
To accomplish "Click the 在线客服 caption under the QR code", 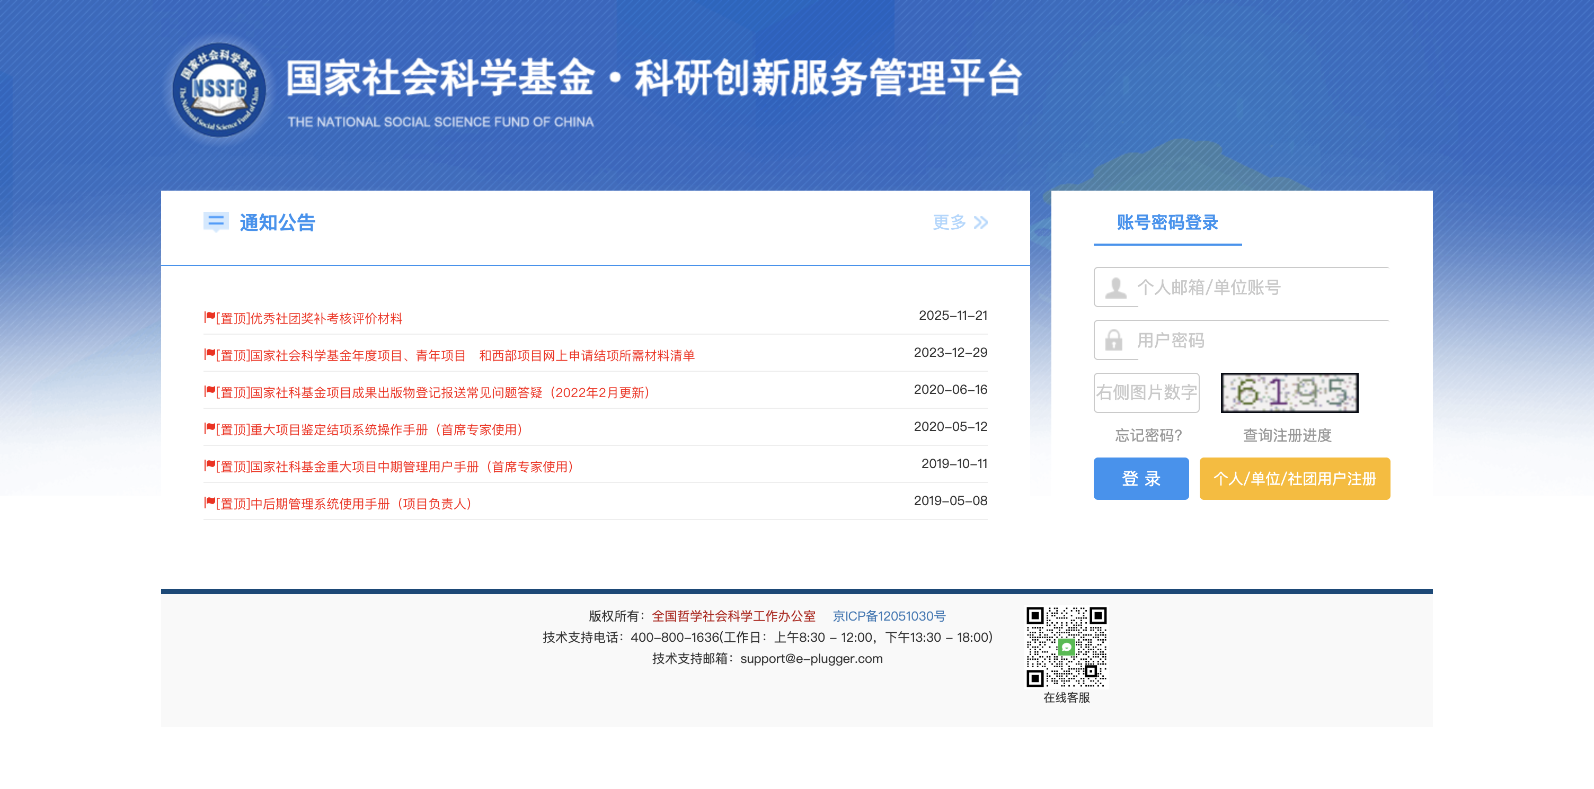I will pos(1067,697).
